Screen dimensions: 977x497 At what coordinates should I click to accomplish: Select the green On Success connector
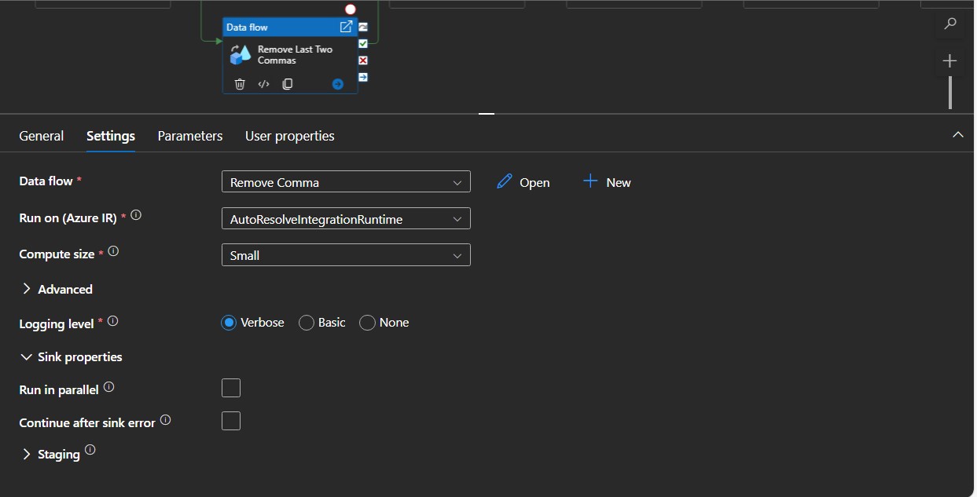pos(363,44)
